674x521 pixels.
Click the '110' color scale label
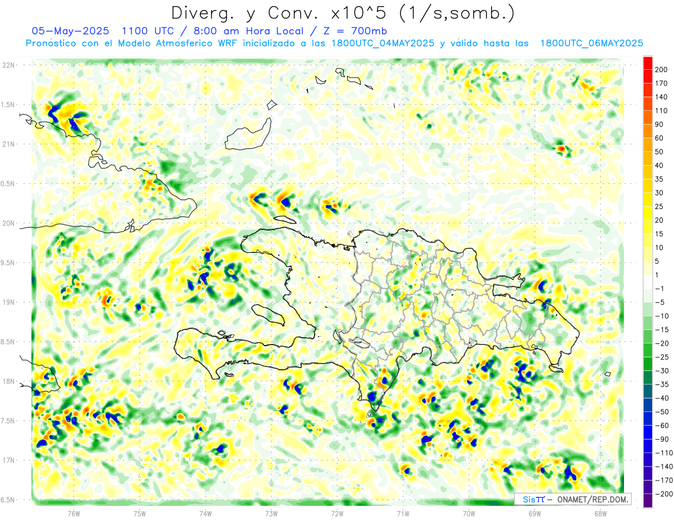pos(661,111)
